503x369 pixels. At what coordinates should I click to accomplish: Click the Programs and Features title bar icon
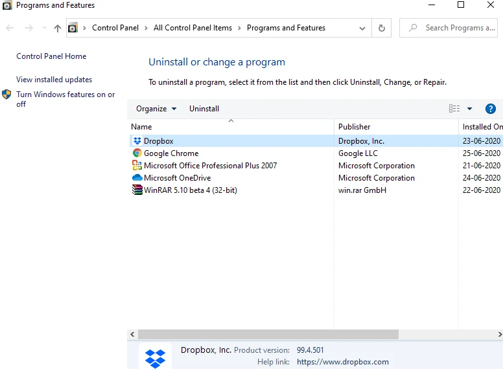pos(7,5)
